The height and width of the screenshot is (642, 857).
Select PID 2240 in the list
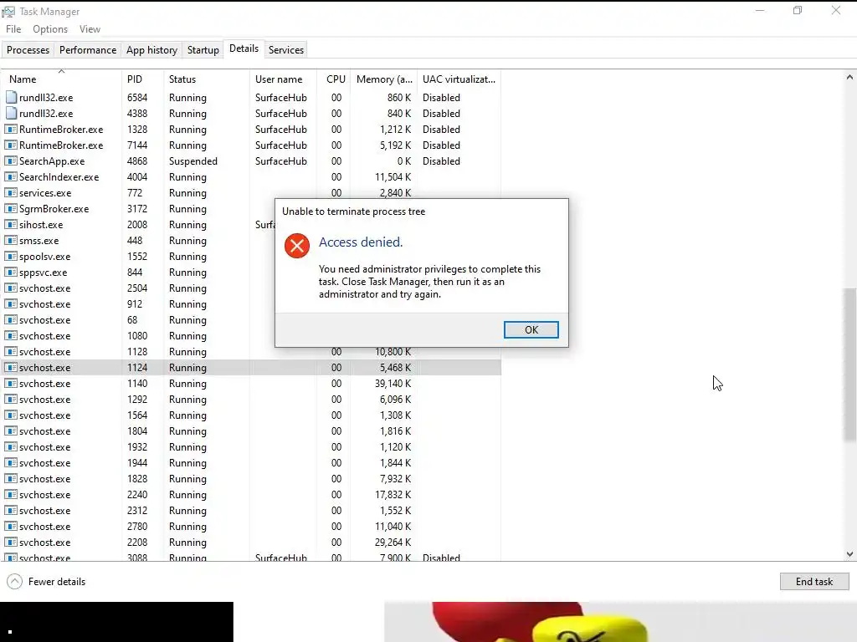click(x=137, y=495)
